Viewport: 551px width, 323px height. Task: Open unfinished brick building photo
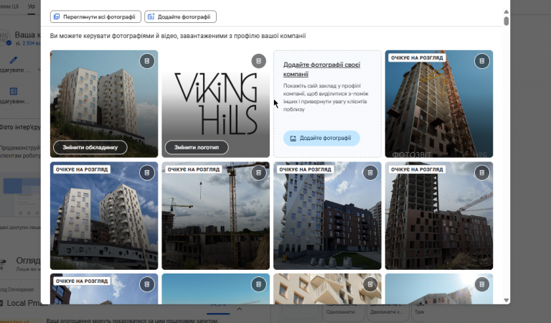pyautogui.click(x=439, y=215)
